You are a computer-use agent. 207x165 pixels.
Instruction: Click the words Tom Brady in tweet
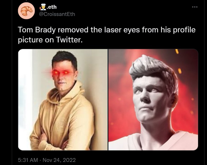(37, 30)
